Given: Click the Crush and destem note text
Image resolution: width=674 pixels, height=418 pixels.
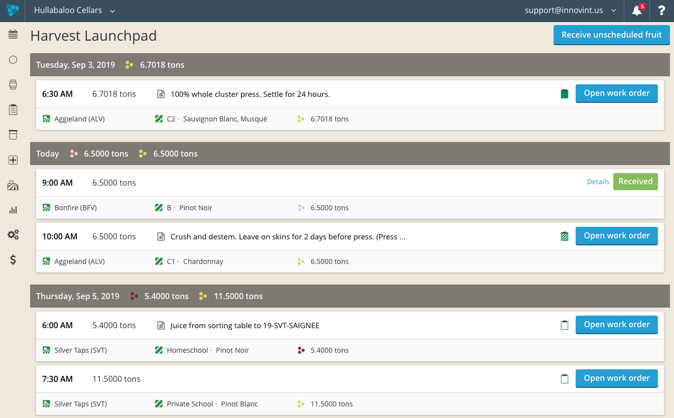Looking at the screenshot, I should [288, 236].
